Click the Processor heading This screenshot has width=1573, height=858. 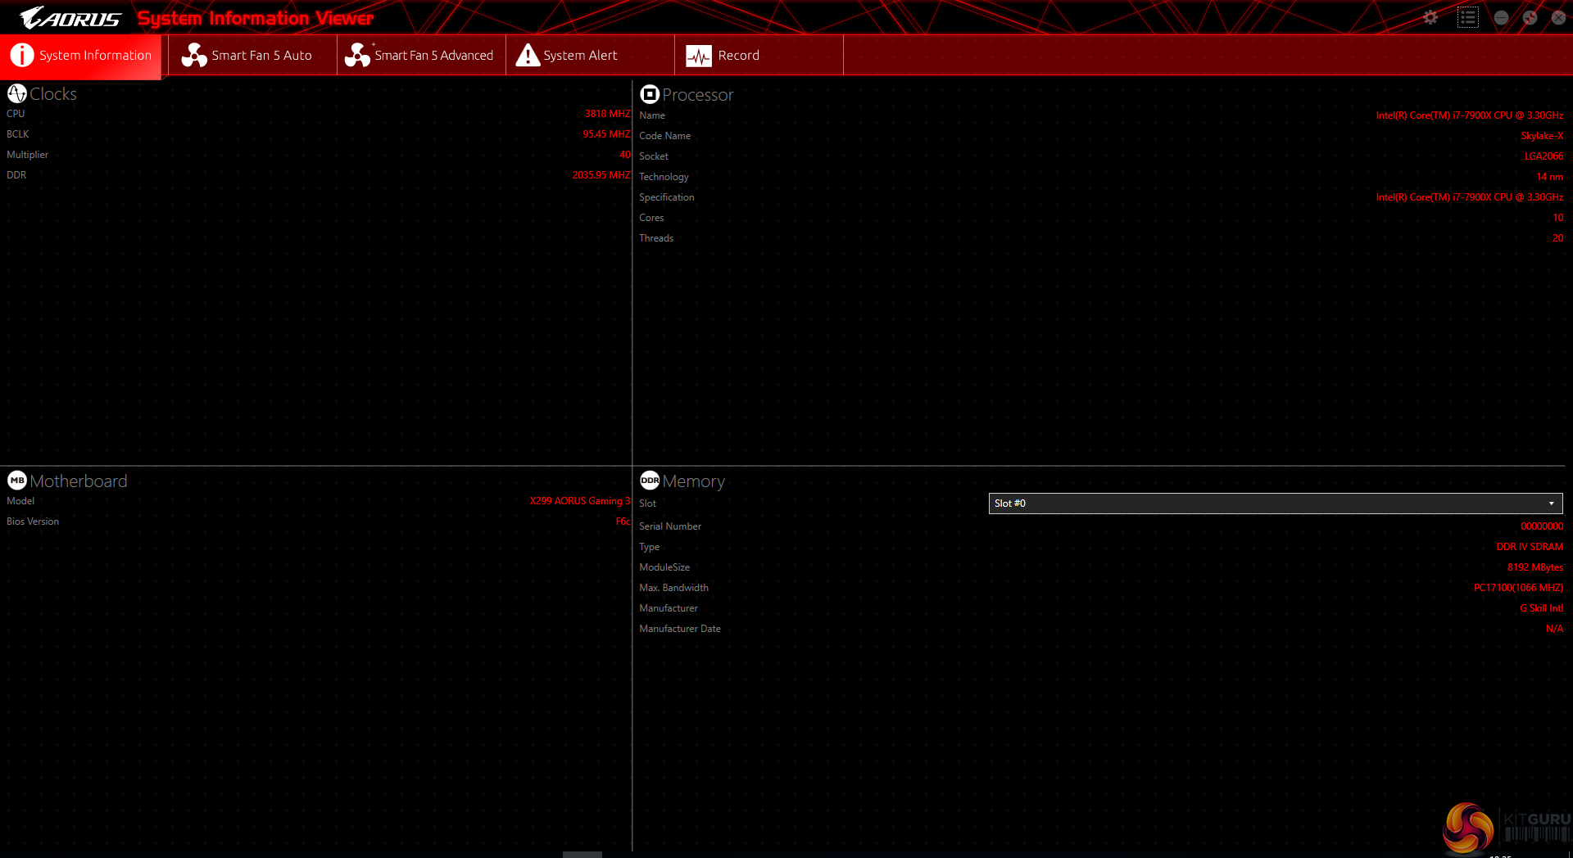(x=698, y=95)
